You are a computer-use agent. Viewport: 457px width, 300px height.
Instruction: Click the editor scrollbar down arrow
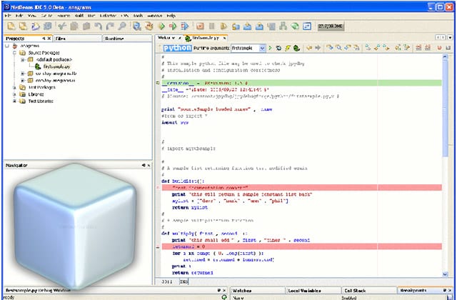(x=445, y=274)
